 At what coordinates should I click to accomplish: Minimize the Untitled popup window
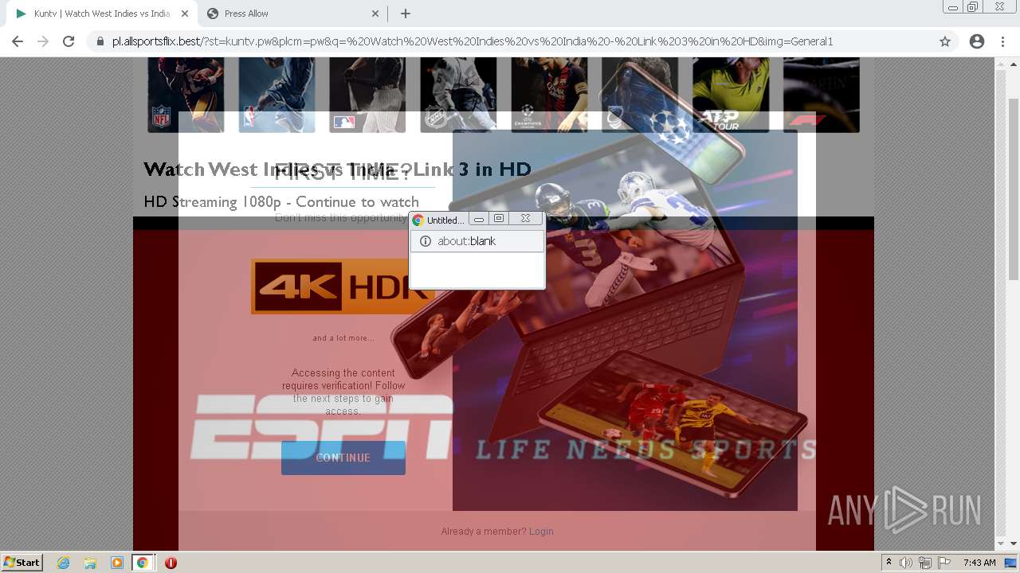(479, 218)
